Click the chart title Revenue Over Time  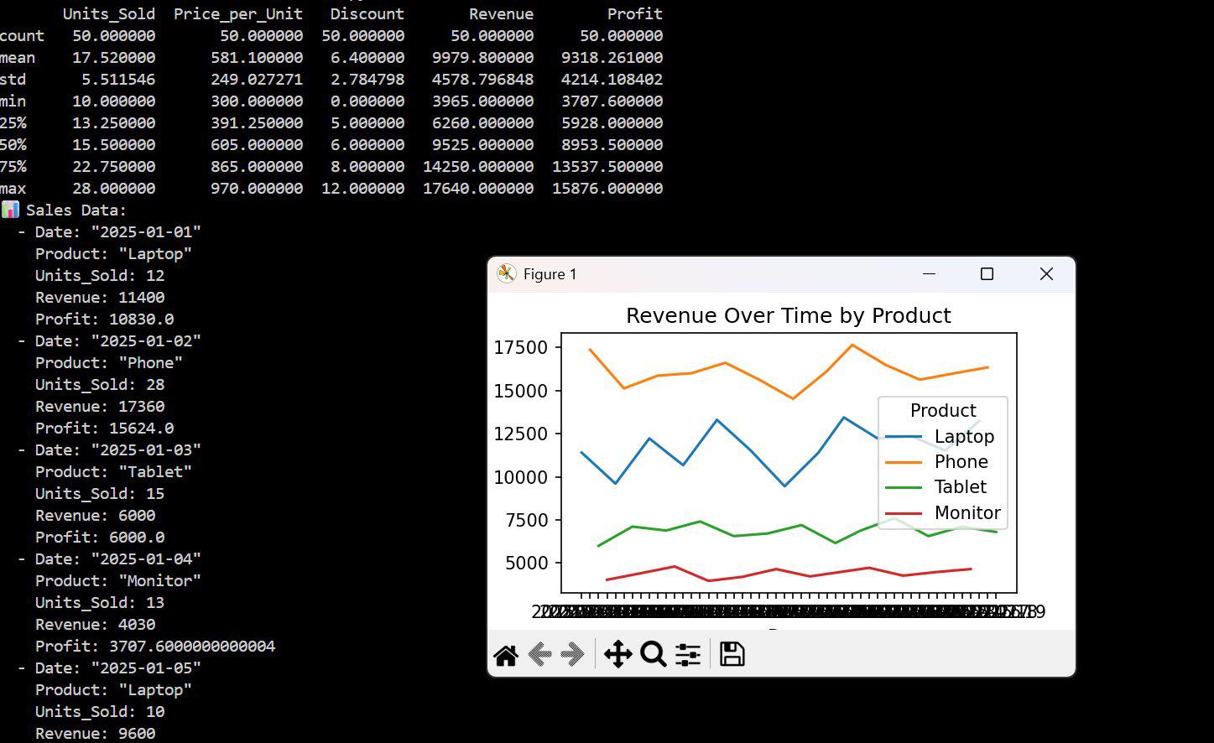pos(788,315)
